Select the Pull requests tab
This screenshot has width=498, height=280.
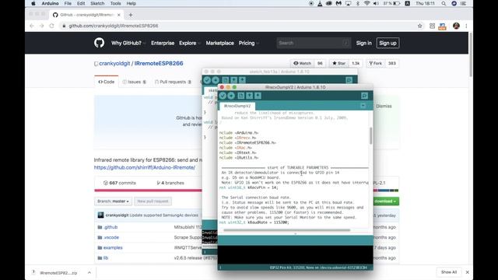[x=173, y=82]
